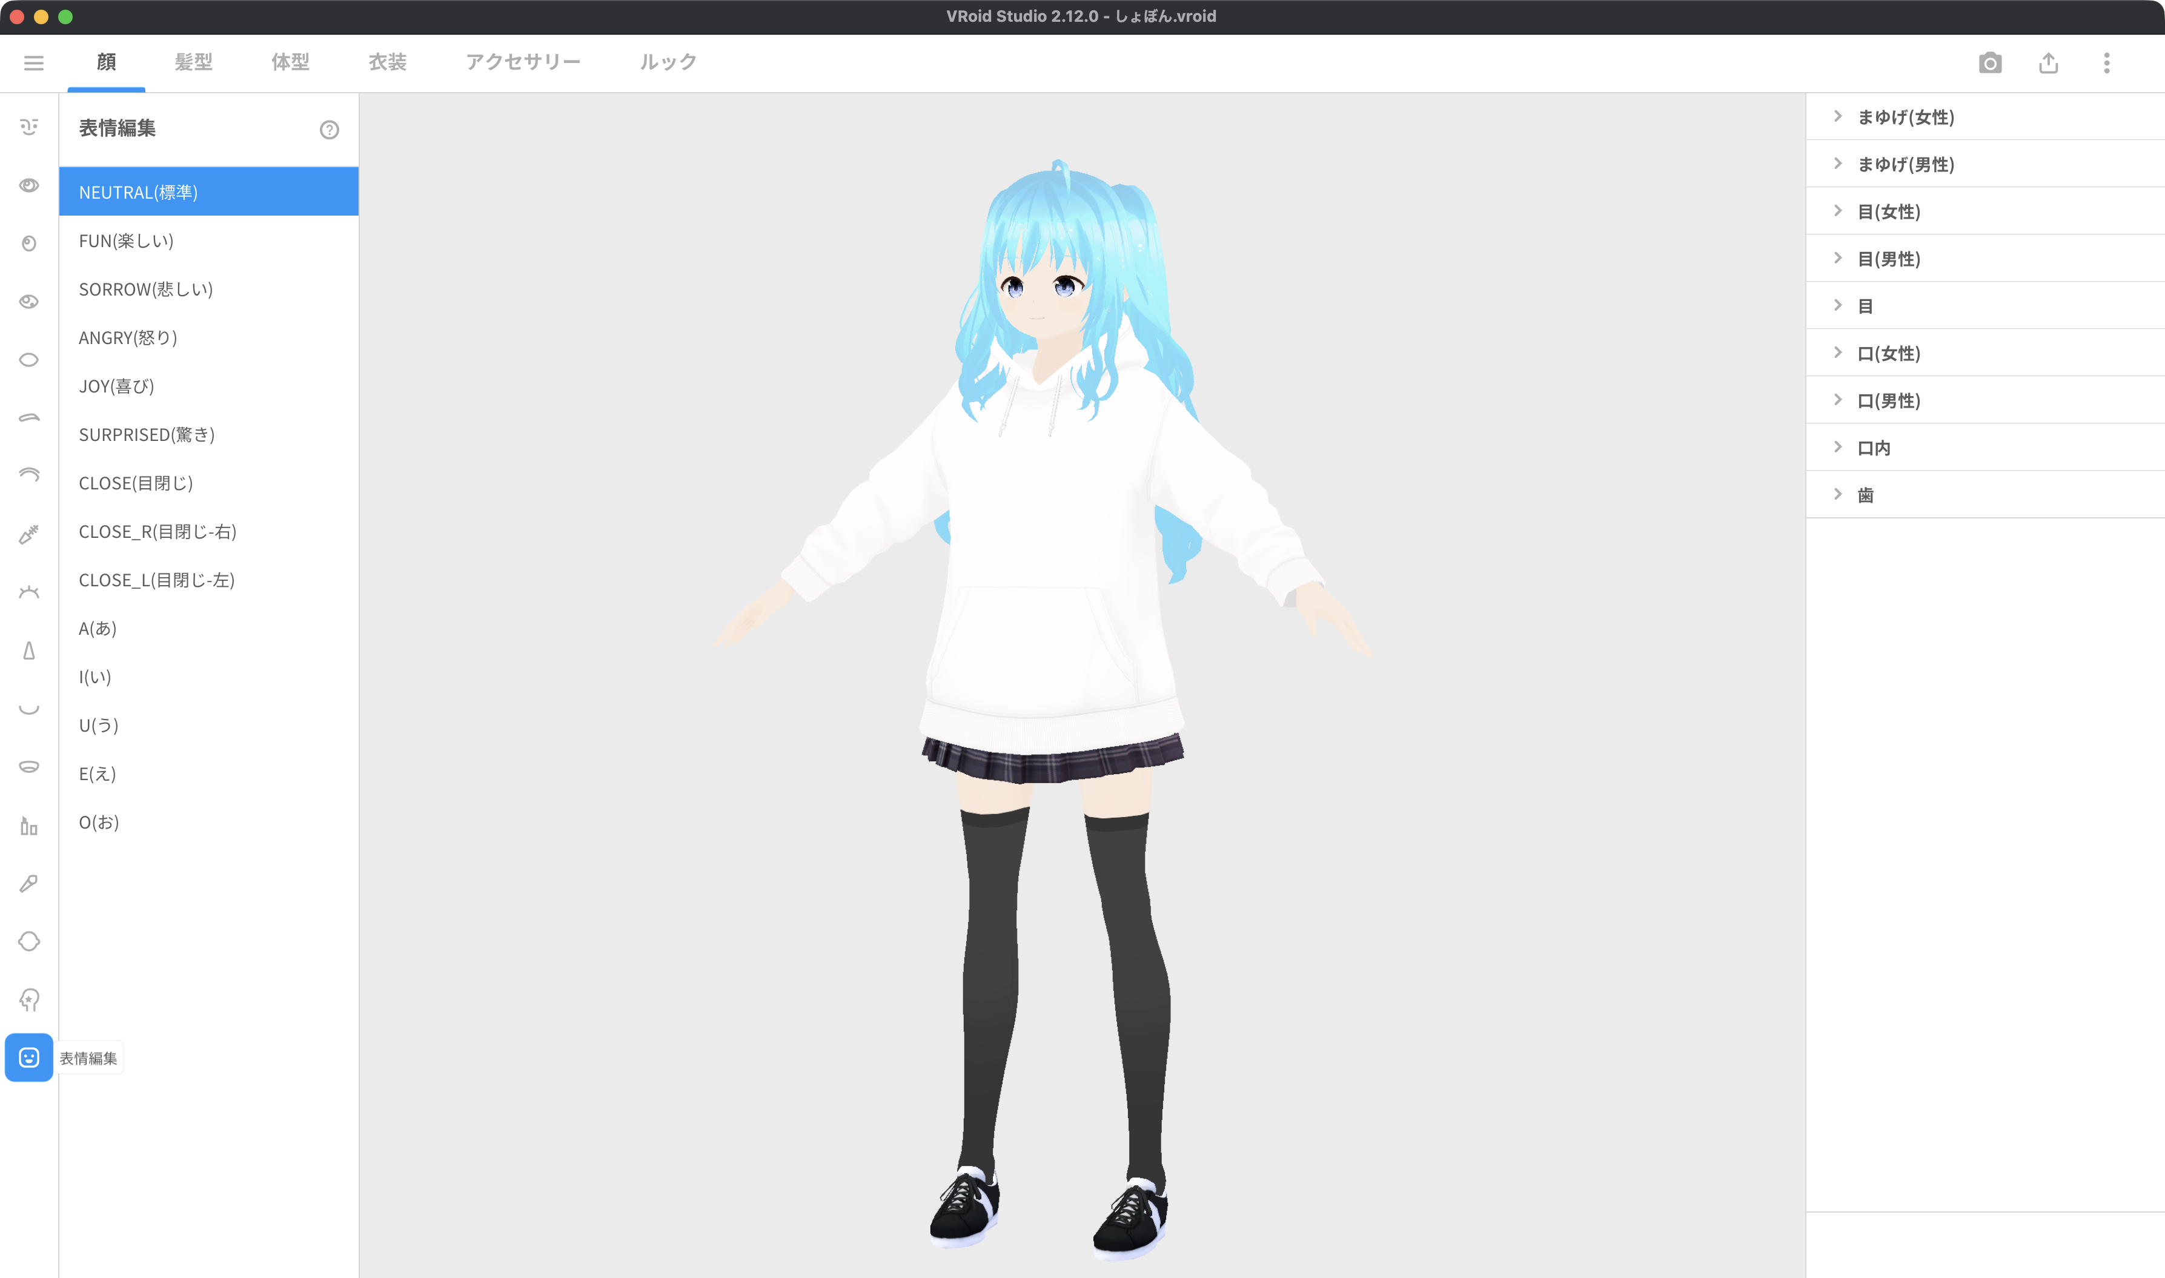Click the camera capture icon
This screenshot has width=2165, height=1278.
coord(1989,63)
